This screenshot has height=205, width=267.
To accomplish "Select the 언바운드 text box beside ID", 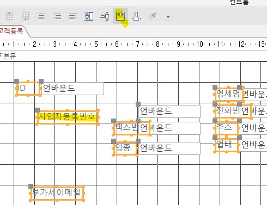I will point(72,89).
